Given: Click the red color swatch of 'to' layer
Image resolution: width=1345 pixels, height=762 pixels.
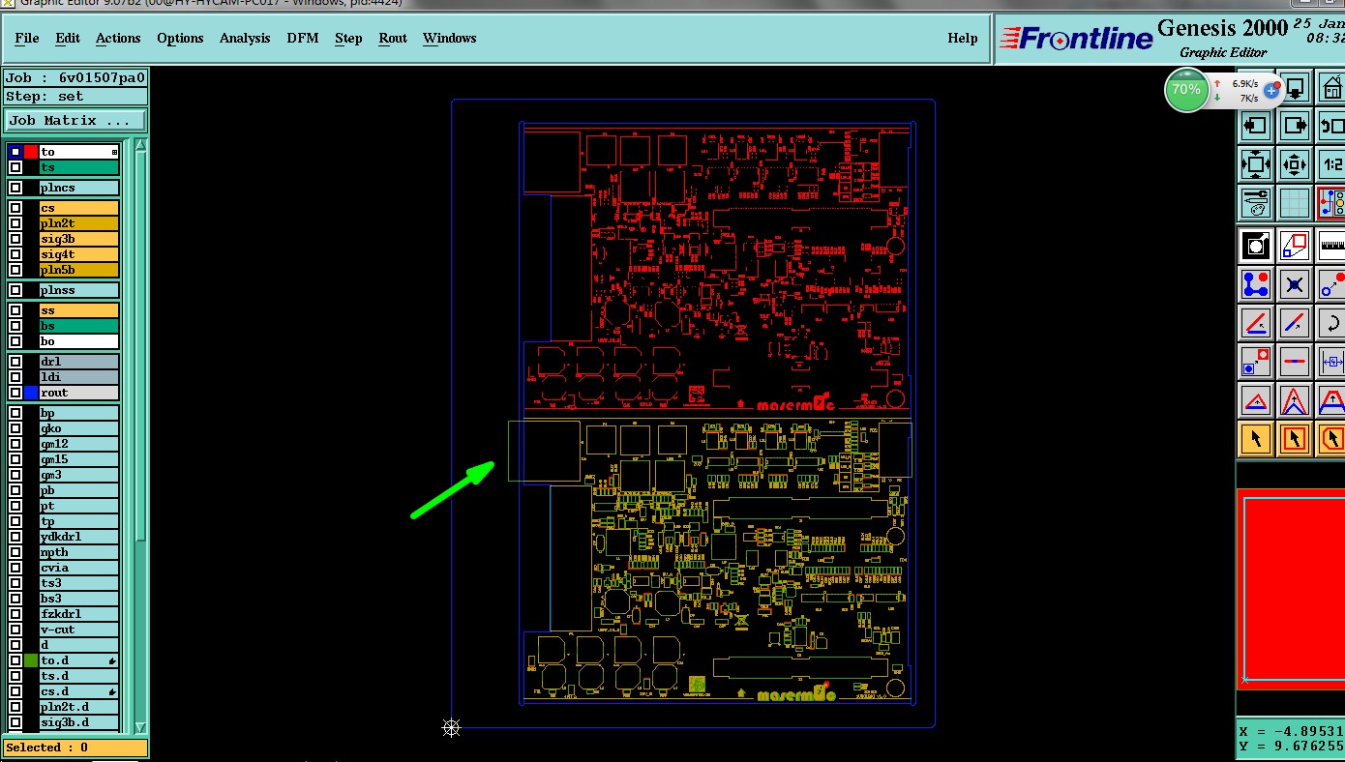Looking at the screenshot, I should [x=31, y=152].
